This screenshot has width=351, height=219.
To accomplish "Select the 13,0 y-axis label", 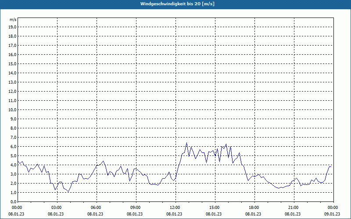I will tap(13, 82).
